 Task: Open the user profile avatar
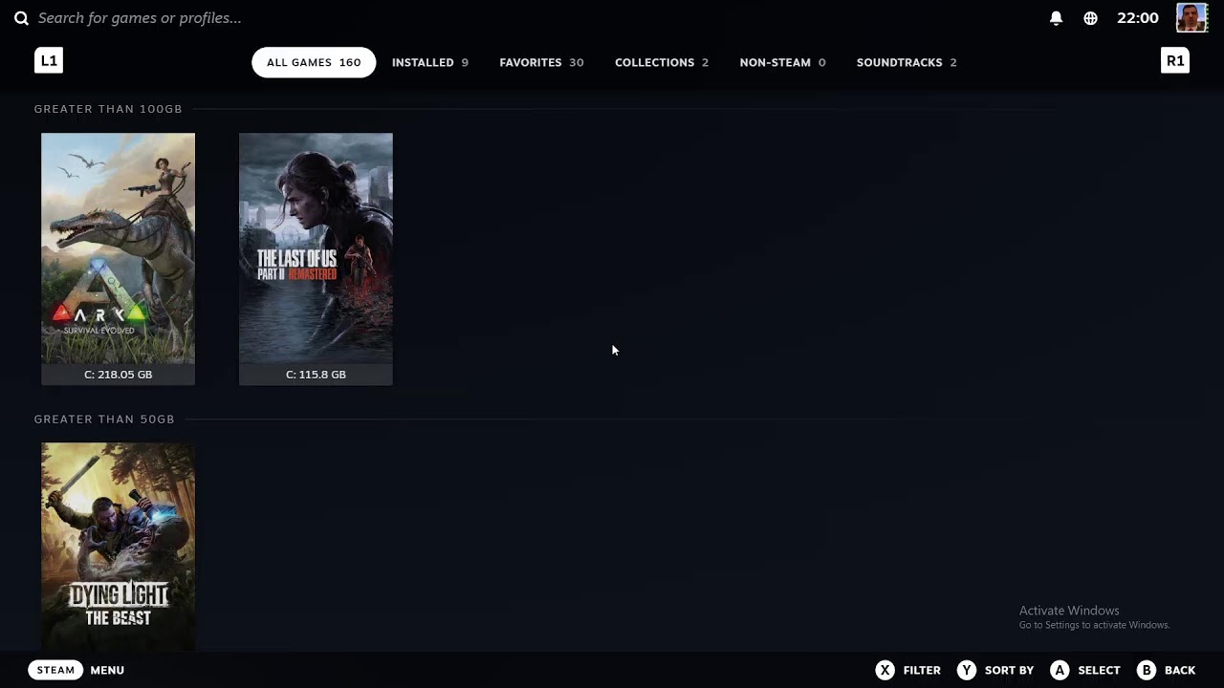point(1191,18)
